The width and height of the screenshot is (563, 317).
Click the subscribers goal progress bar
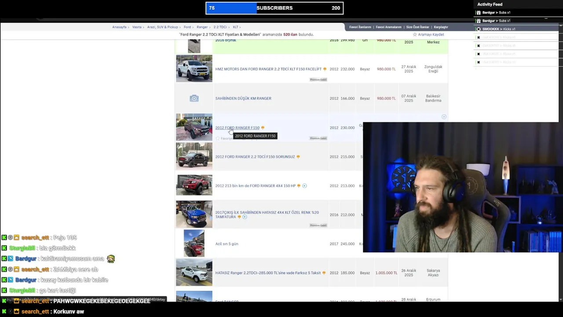pos(274,8)
